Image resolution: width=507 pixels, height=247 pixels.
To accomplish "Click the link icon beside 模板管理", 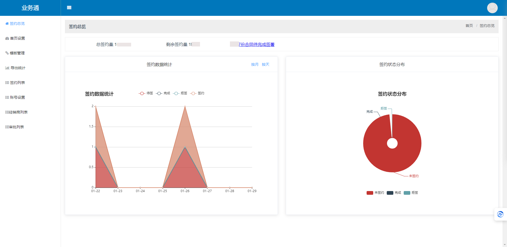I will (7, 53).
